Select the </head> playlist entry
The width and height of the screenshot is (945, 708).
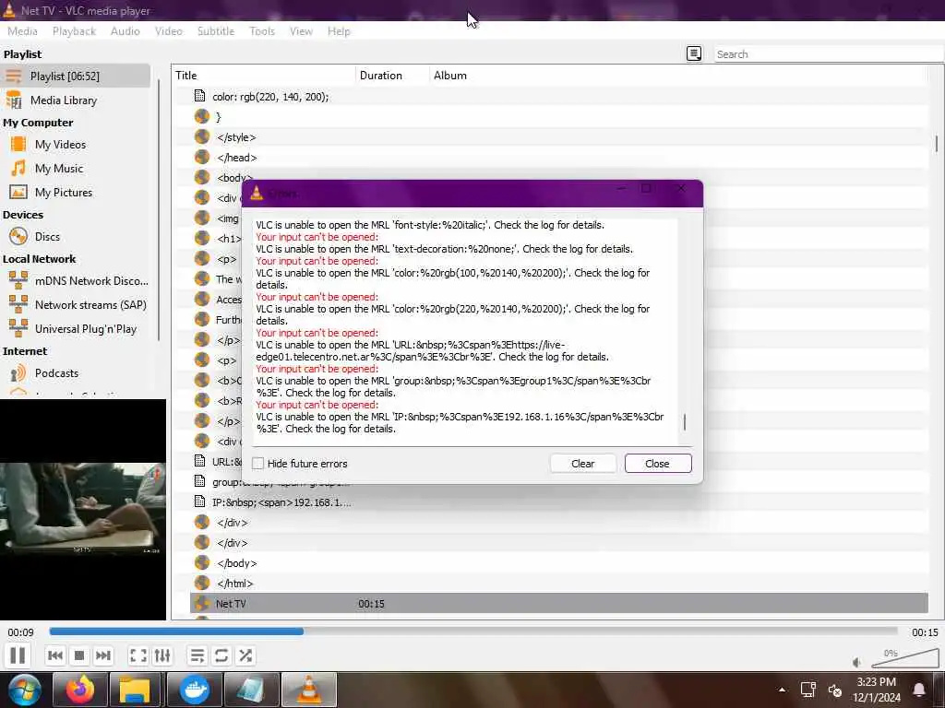pos(237,158)
